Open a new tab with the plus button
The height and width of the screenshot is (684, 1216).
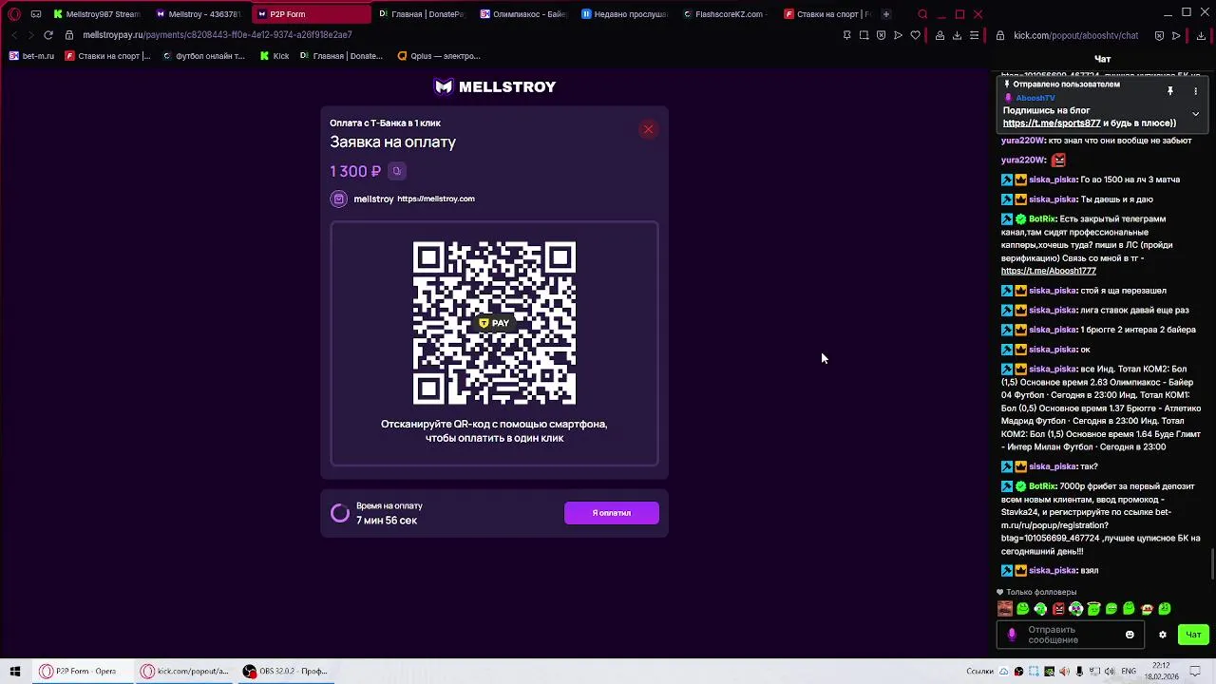tap(885, 14)
